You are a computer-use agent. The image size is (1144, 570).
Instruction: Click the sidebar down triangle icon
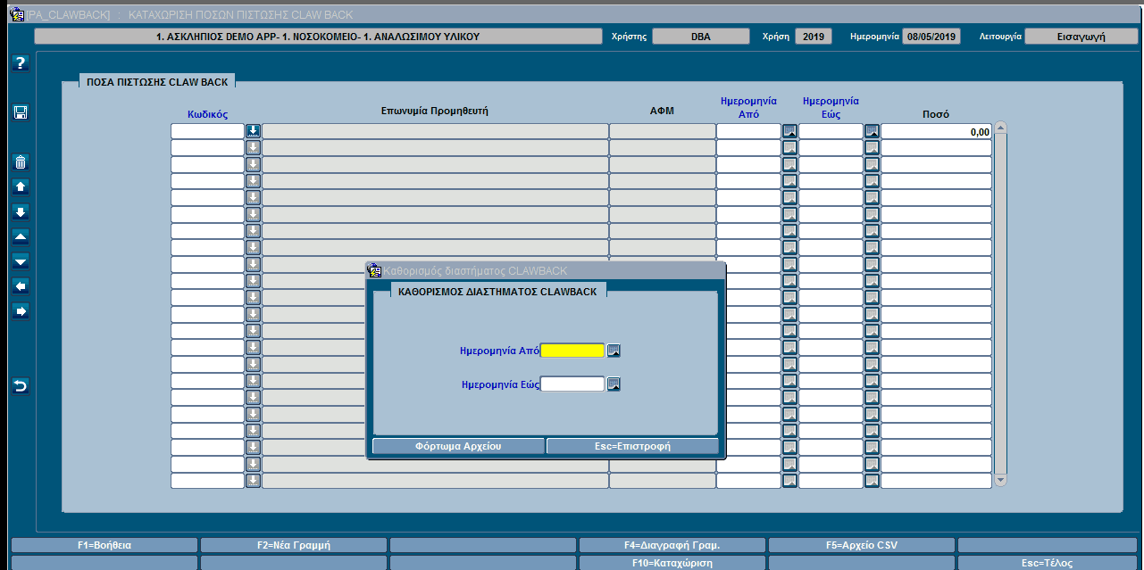point(21,261)
